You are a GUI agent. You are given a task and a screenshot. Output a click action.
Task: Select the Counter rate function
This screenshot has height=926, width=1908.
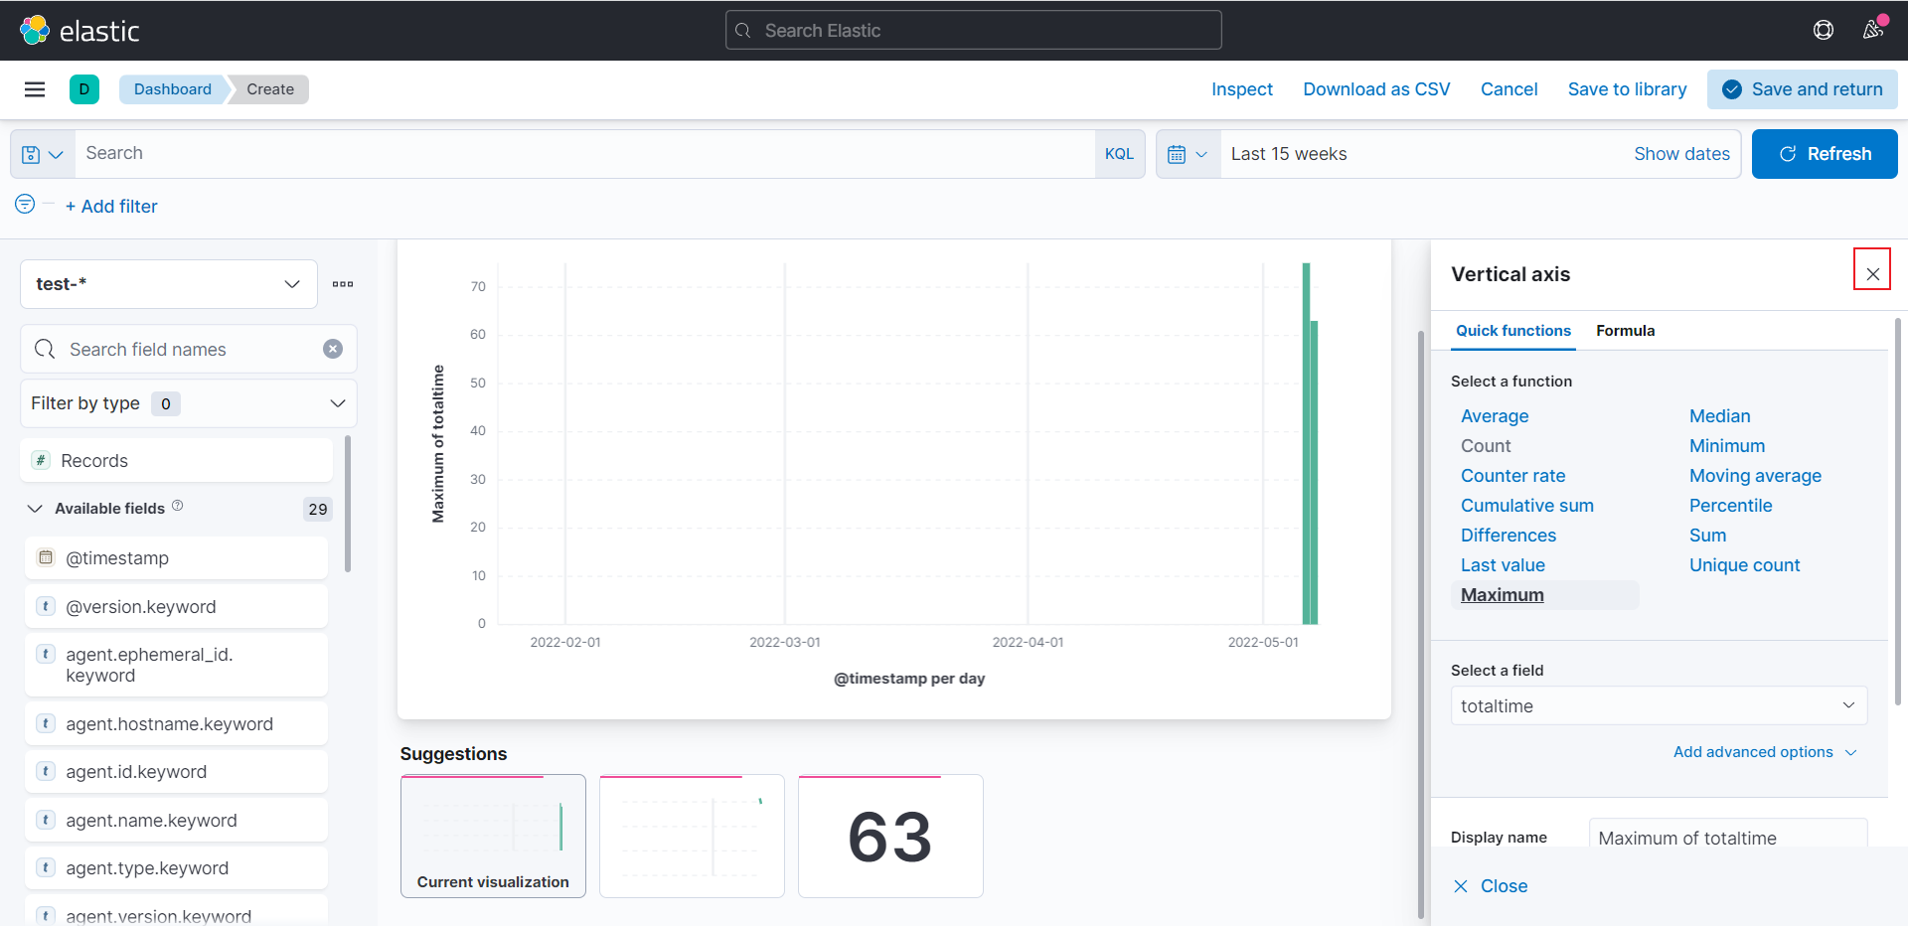pos(1512,476)
